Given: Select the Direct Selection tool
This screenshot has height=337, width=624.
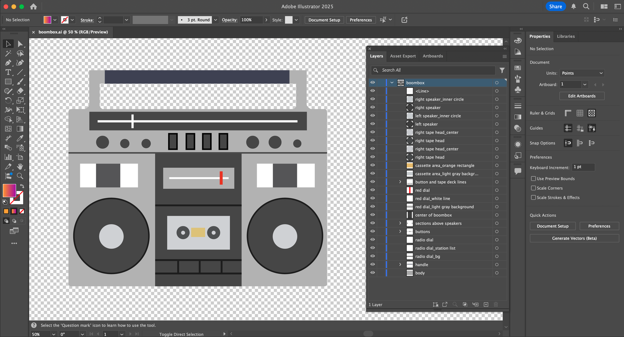Looking at the screenshot, I should point(20,44).
